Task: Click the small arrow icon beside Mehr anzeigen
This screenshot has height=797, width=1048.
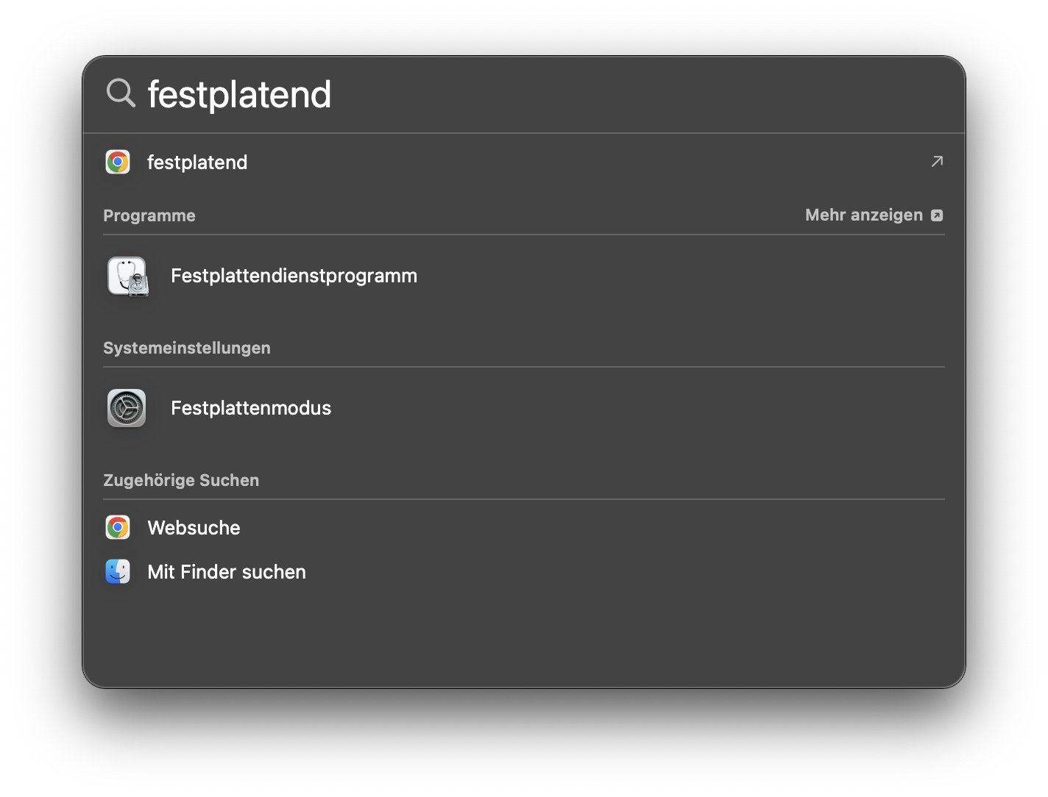Action: 938,215
